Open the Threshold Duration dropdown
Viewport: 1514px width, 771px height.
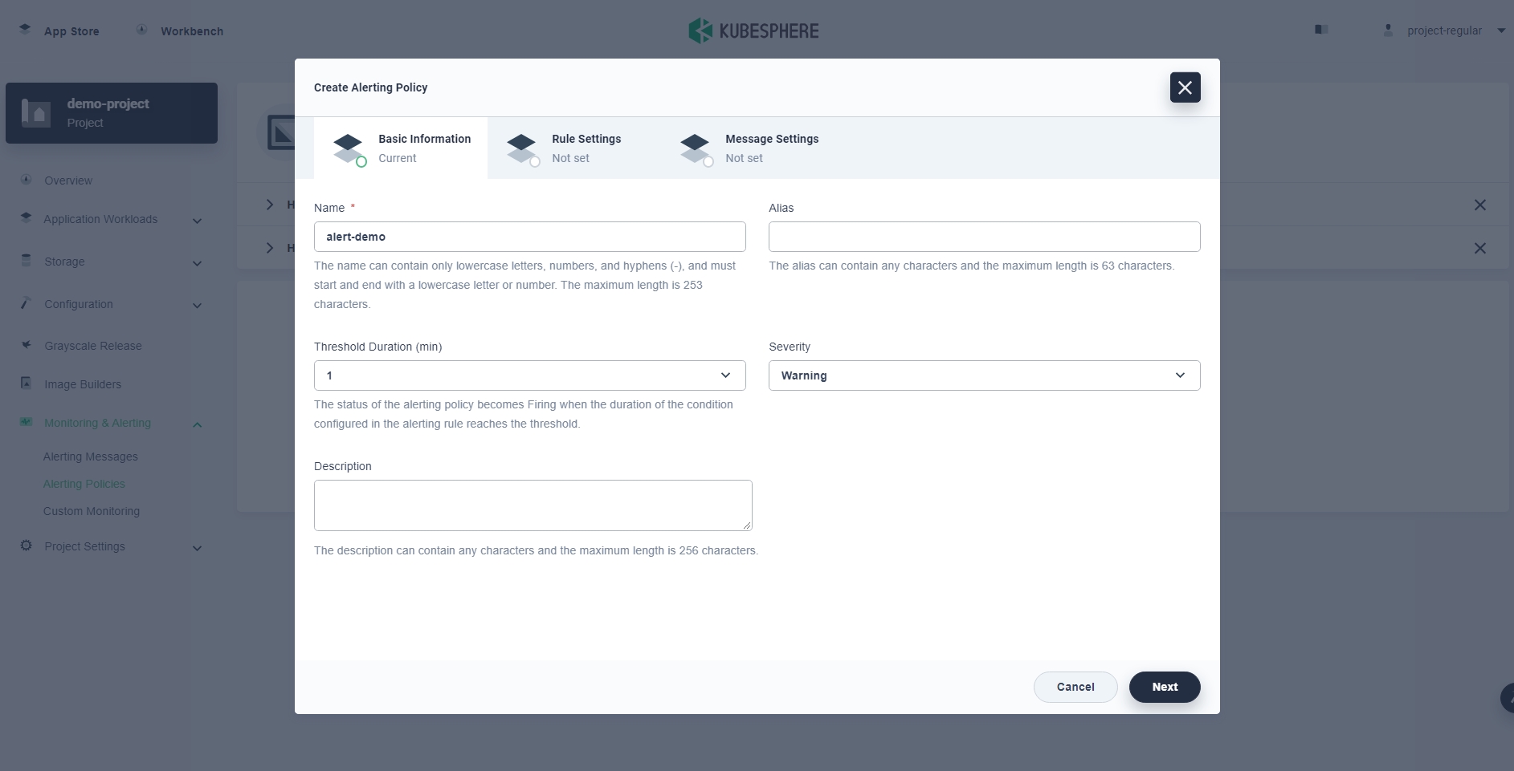529,375
